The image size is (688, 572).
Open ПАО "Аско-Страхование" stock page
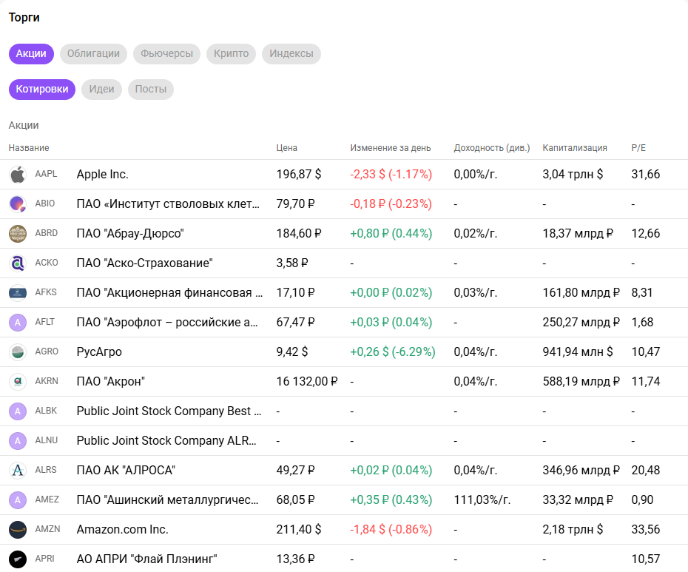tap(145, 263)
